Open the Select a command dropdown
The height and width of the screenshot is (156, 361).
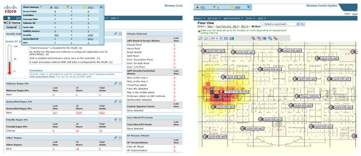coord(280,24)
